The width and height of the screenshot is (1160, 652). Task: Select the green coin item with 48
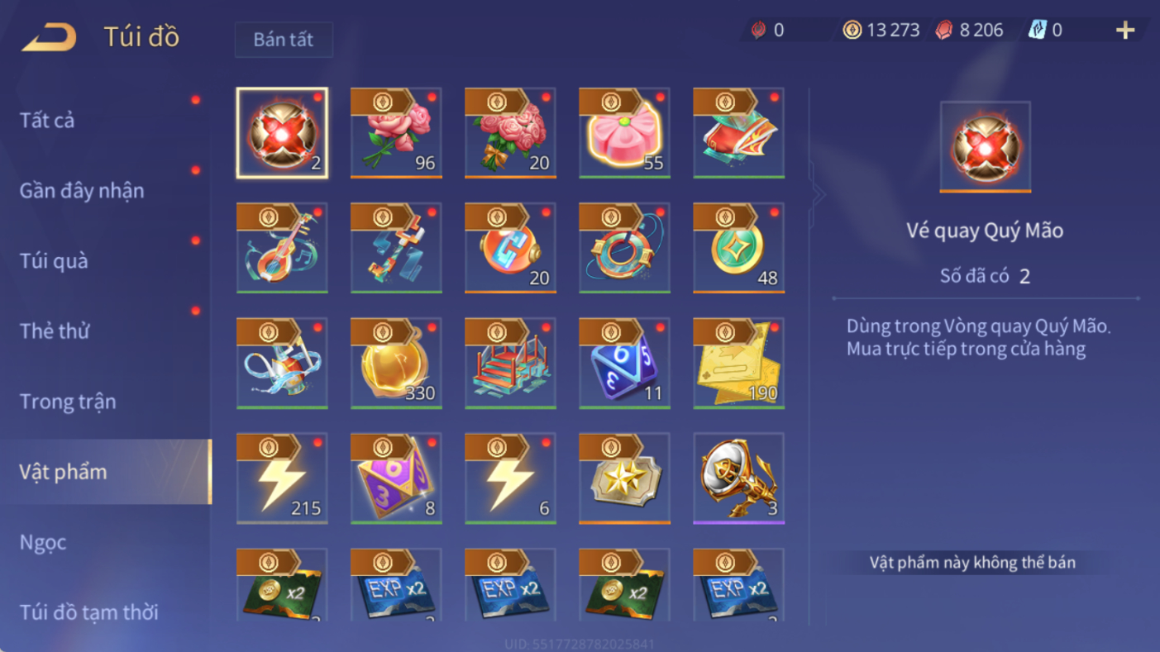point(738,248)
